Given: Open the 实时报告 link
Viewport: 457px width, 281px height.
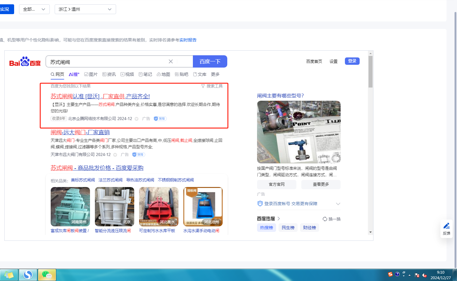Looking at the screenshot, I should point(188,40).
